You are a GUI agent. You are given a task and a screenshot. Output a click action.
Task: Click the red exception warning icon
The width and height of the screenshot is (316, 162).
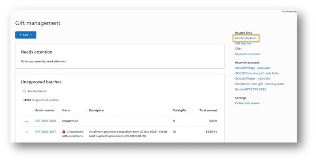64,132
